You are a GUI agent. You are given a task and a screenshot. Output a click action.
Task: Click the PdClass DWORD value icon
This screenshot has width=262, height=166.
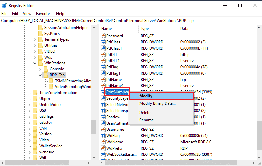pos(103,42)
